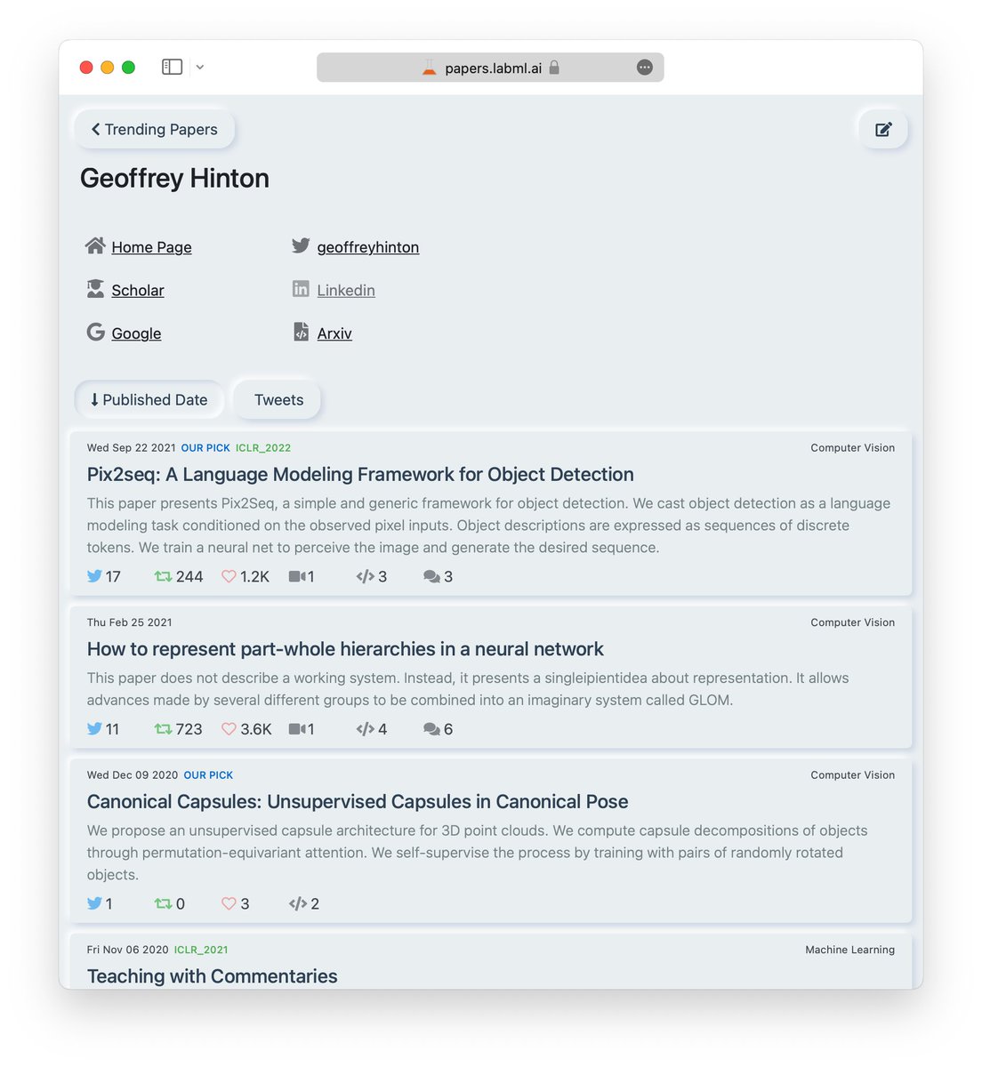
Task: Click the house icon beside Home Page
Action: point(95,245)
